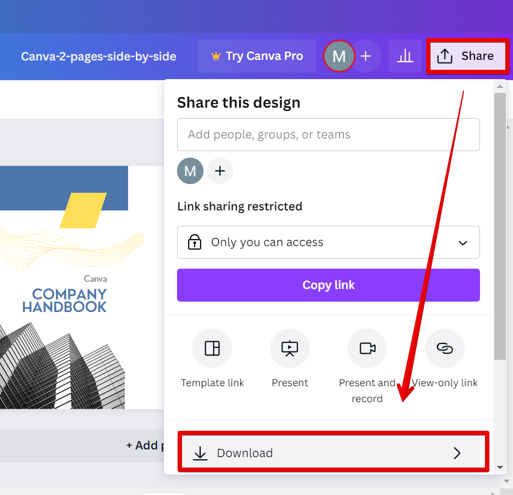Expand the Only you can access dropdown
The width and height of the screenshot is (513, 495).
coord(328,242)
